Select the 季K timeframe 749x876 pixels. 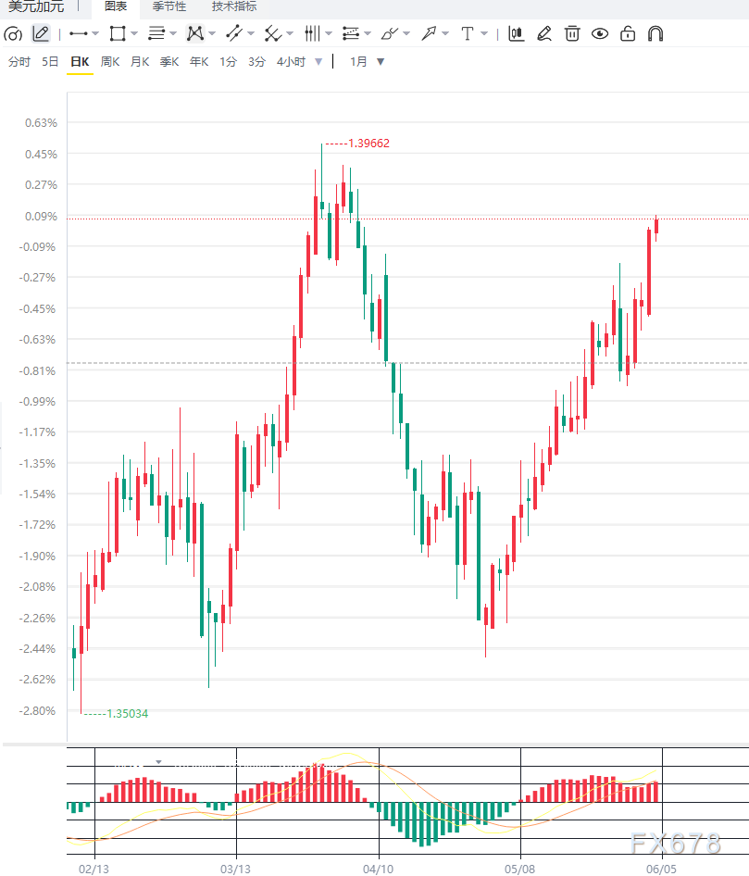tap(169, 61)
